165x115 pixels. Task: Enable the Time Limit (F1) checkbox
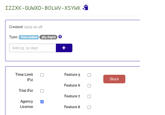click(x=42, y=75)
